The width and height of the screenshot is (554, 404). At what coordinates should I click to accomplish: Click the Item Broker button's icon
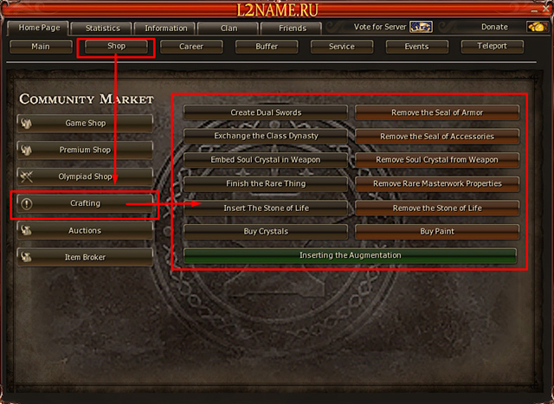(x=26, y=257)
